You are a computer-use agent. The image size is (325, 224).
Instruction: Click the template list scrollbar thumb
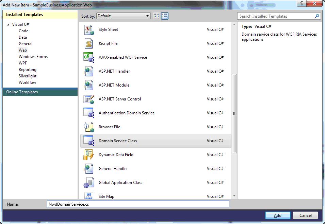[234, 113]
